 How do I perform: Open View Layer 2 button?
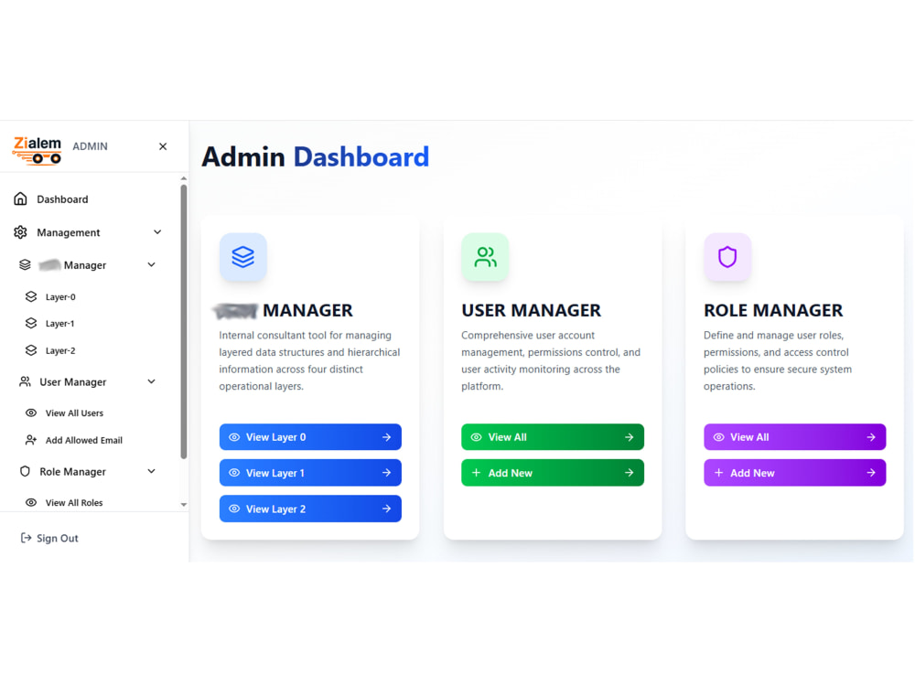point(310,509)
